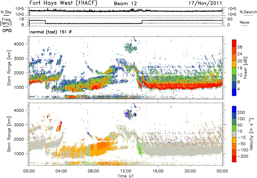The width and height of the screenshot is (257, 178).
Task: Click the '16' power colorbar tick
Action: pos(240,68)
